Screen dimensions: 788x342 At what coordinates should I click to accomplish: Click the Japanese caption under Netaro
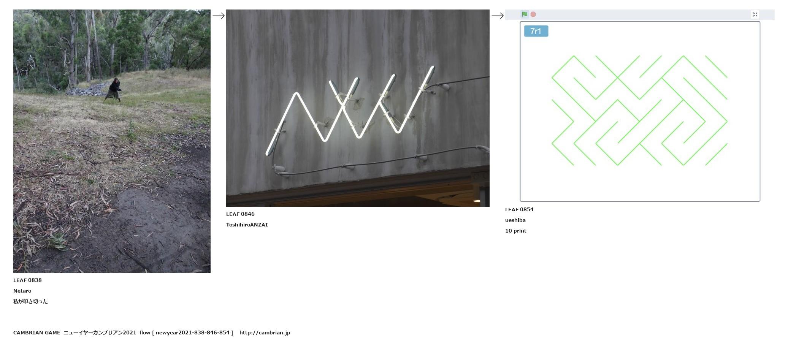[30, 301]
